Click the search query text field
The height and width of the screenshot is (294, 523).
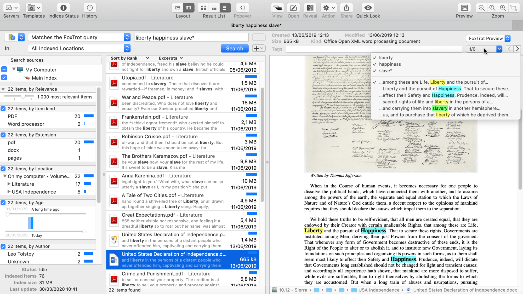[x=191, y=37]
